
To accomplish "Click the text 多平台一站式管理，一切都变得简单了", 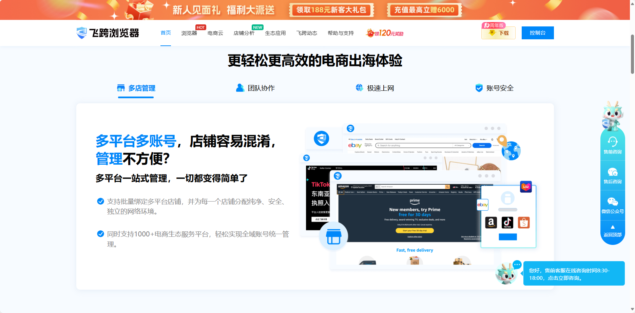I will pyautogui.click(x=172, y=178).
